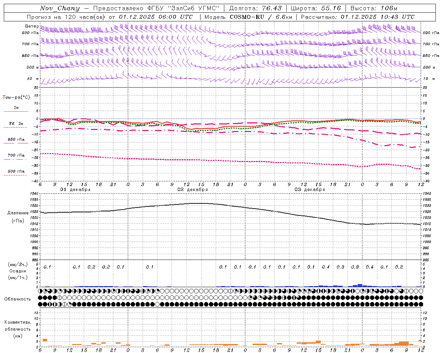
Task: Click the tallest blue precipitation bar
Action: 360,285
